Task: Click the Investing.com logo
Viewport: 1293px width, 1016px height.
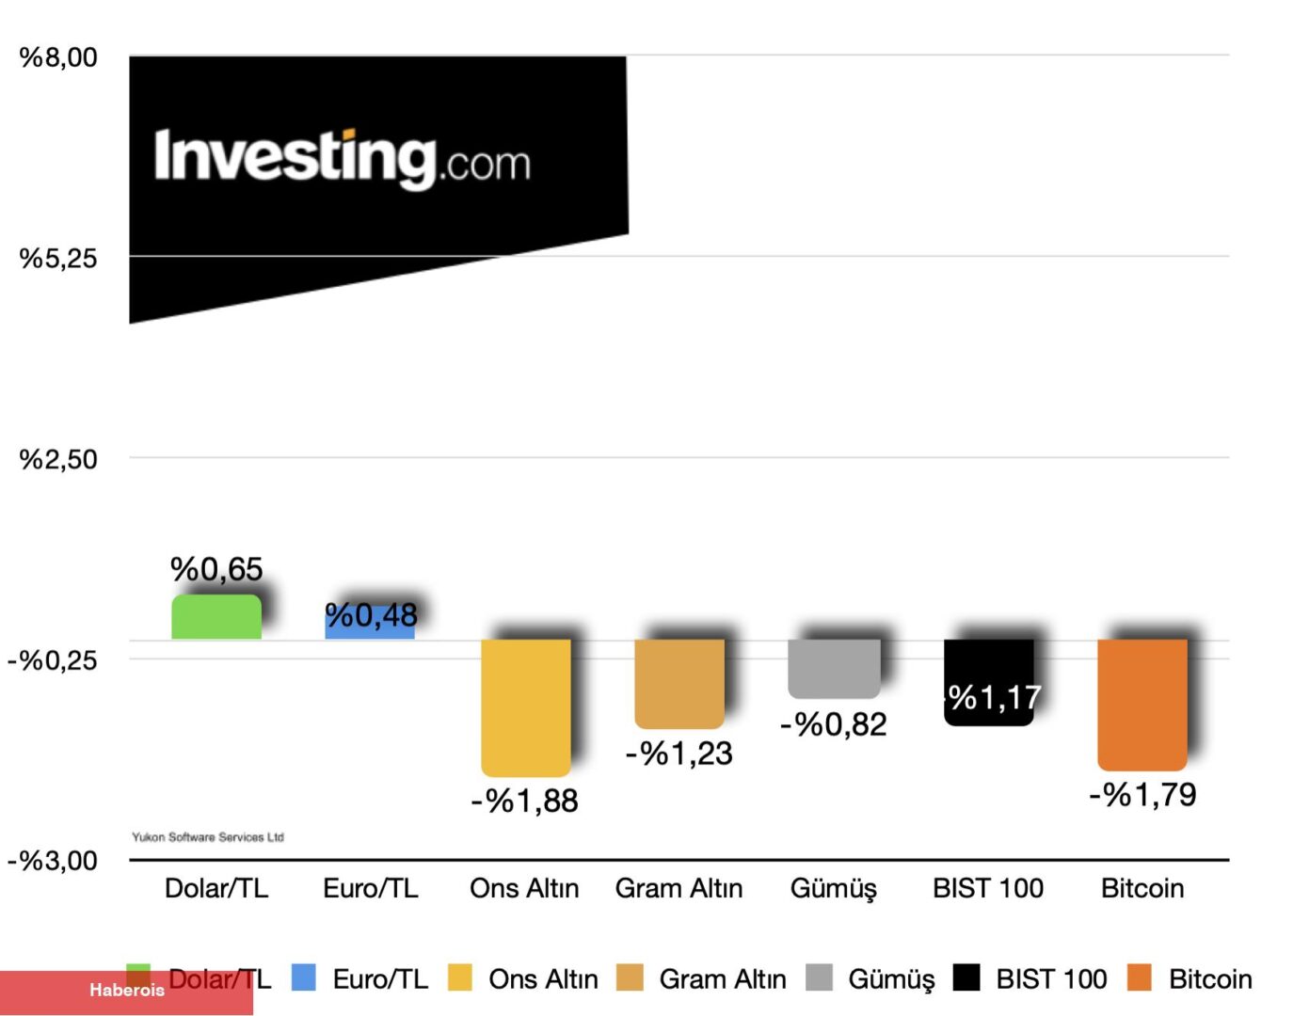Action: point(343,158)
